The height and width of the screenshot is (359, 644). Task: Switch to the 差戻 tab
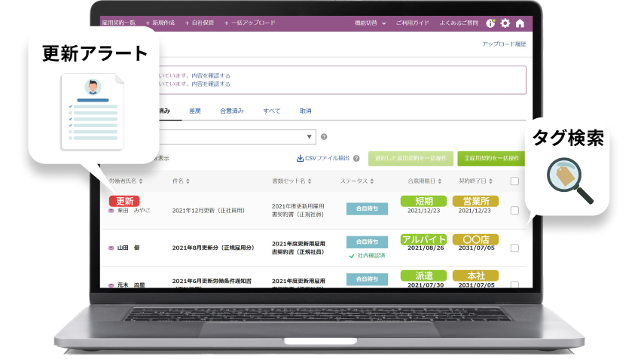pyautogui.click(x=194, y=111)
